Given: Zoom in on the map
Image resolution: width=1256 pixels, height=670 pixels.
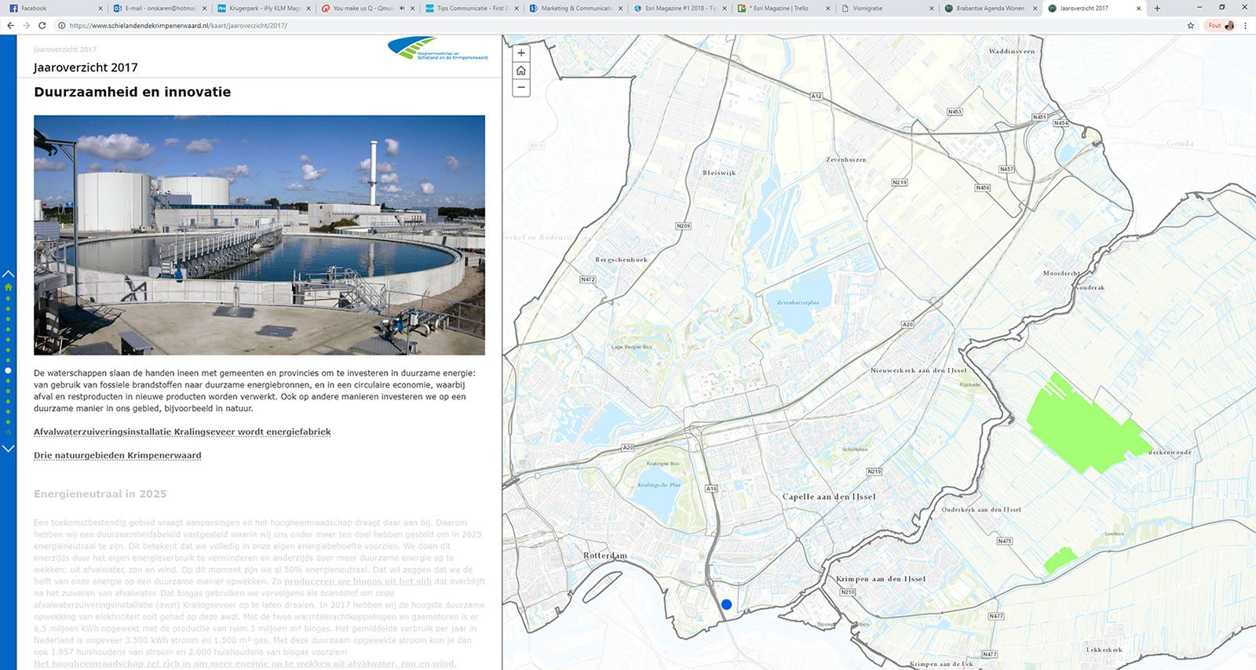Looking at the screenshot, I should click(521, 53).
